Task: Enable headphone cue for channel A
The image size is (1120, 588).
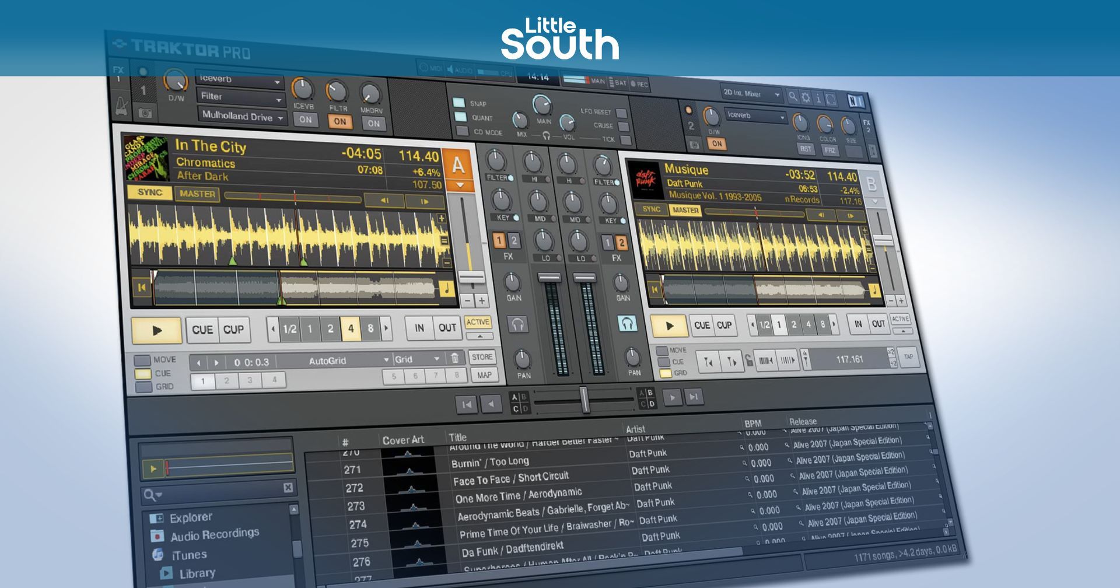Action: pos(517,324)
